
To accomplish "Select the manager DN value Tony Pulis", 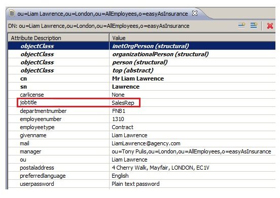I will [191, 151].
